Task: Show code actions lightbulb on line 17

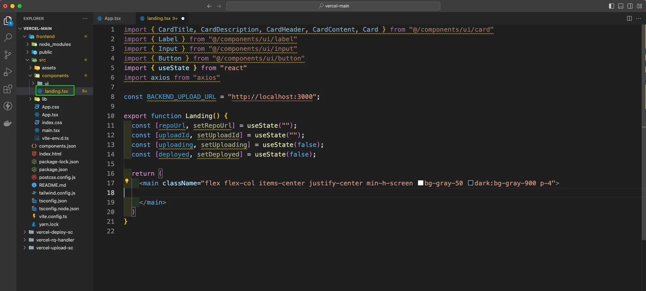Action: coord(127,181)
